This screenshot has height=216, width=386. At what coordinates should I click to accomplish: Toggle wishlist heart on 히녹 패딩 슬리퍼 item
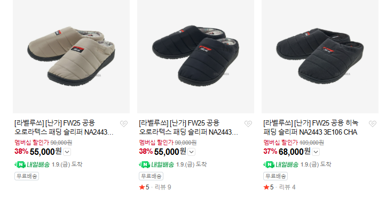click(373, 123)
